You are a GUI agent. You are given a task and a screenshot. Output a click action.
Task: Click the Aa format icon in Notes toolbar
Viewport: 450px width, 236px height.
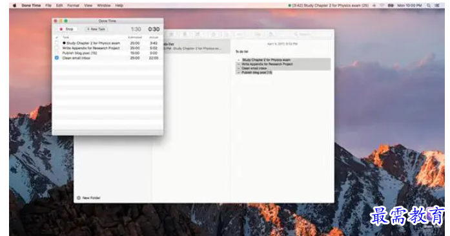(240, 34)
